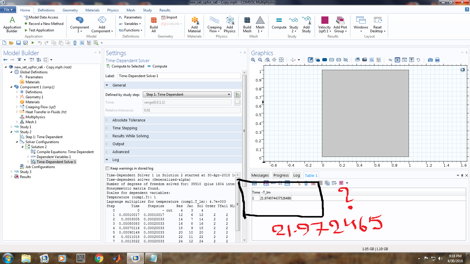The width and height of the screenshot is (470, 264).
Task: Take a graphics snapshot with camera icon
Action: click(x=430, y=60)
